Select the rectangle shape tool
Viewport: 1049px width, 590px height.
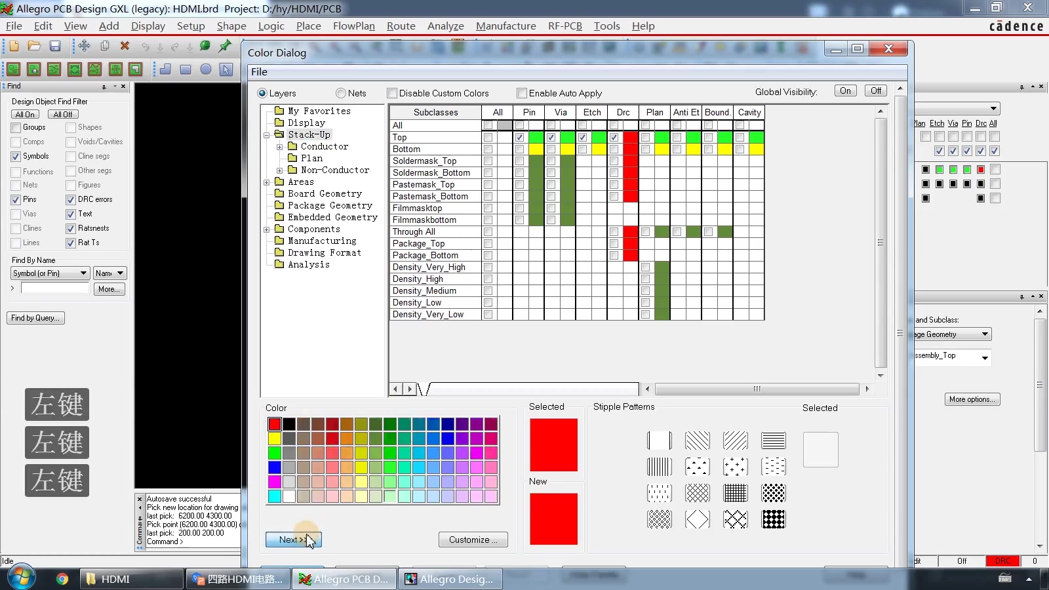point(186,69)
